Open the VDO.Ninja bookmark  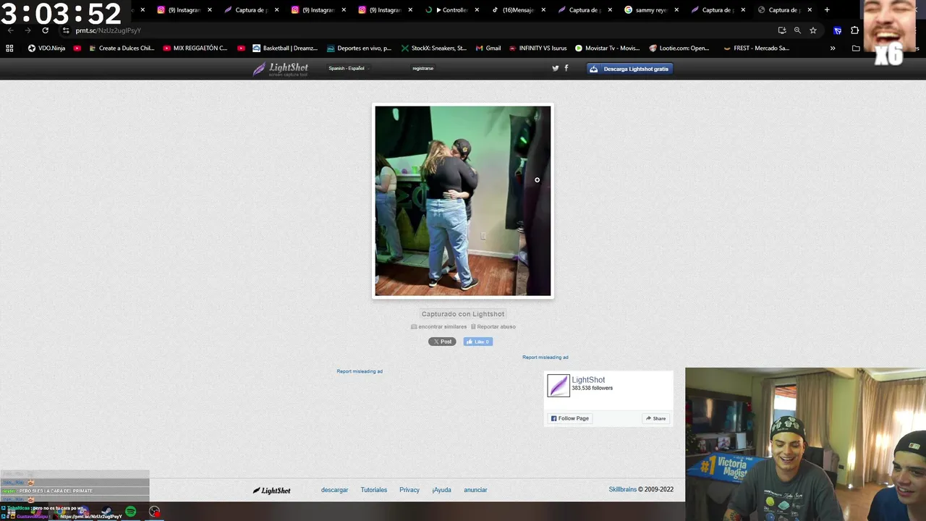click(x=46, y=48)
